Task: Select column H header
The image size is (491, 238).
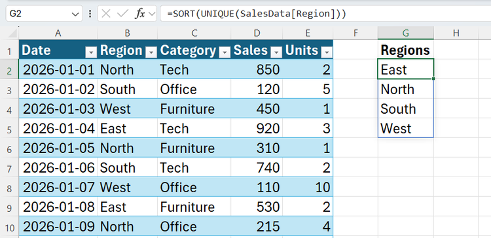Action: [x=456, y=33]
